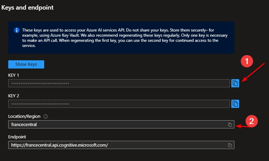This screenshot has height=161, width=269.
Task: Select the francecentral Location/Region field
Action: [x=117, y=124]
